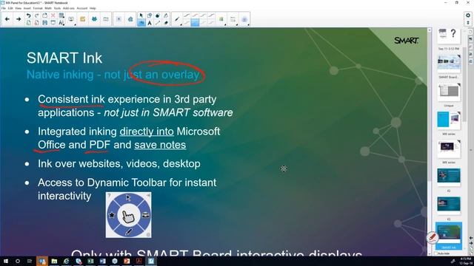Open the display screen view options
This screenshot has width=474, height=266.
tap(71, 19)
